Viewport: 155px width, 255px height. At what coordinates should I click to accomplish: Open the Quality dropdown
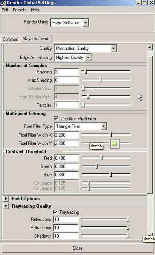click(85, 49)
